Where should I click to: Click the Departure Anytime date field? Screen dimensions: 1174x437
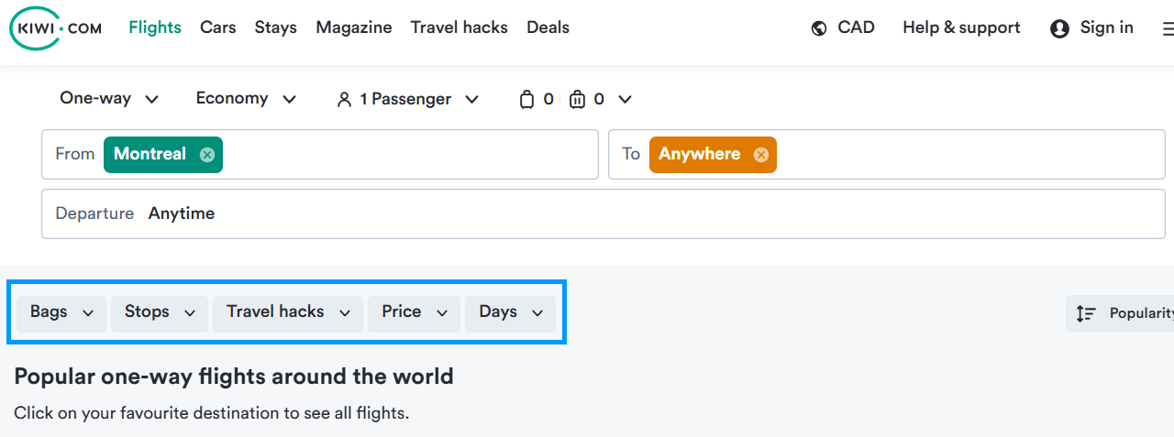coord(604,213)
